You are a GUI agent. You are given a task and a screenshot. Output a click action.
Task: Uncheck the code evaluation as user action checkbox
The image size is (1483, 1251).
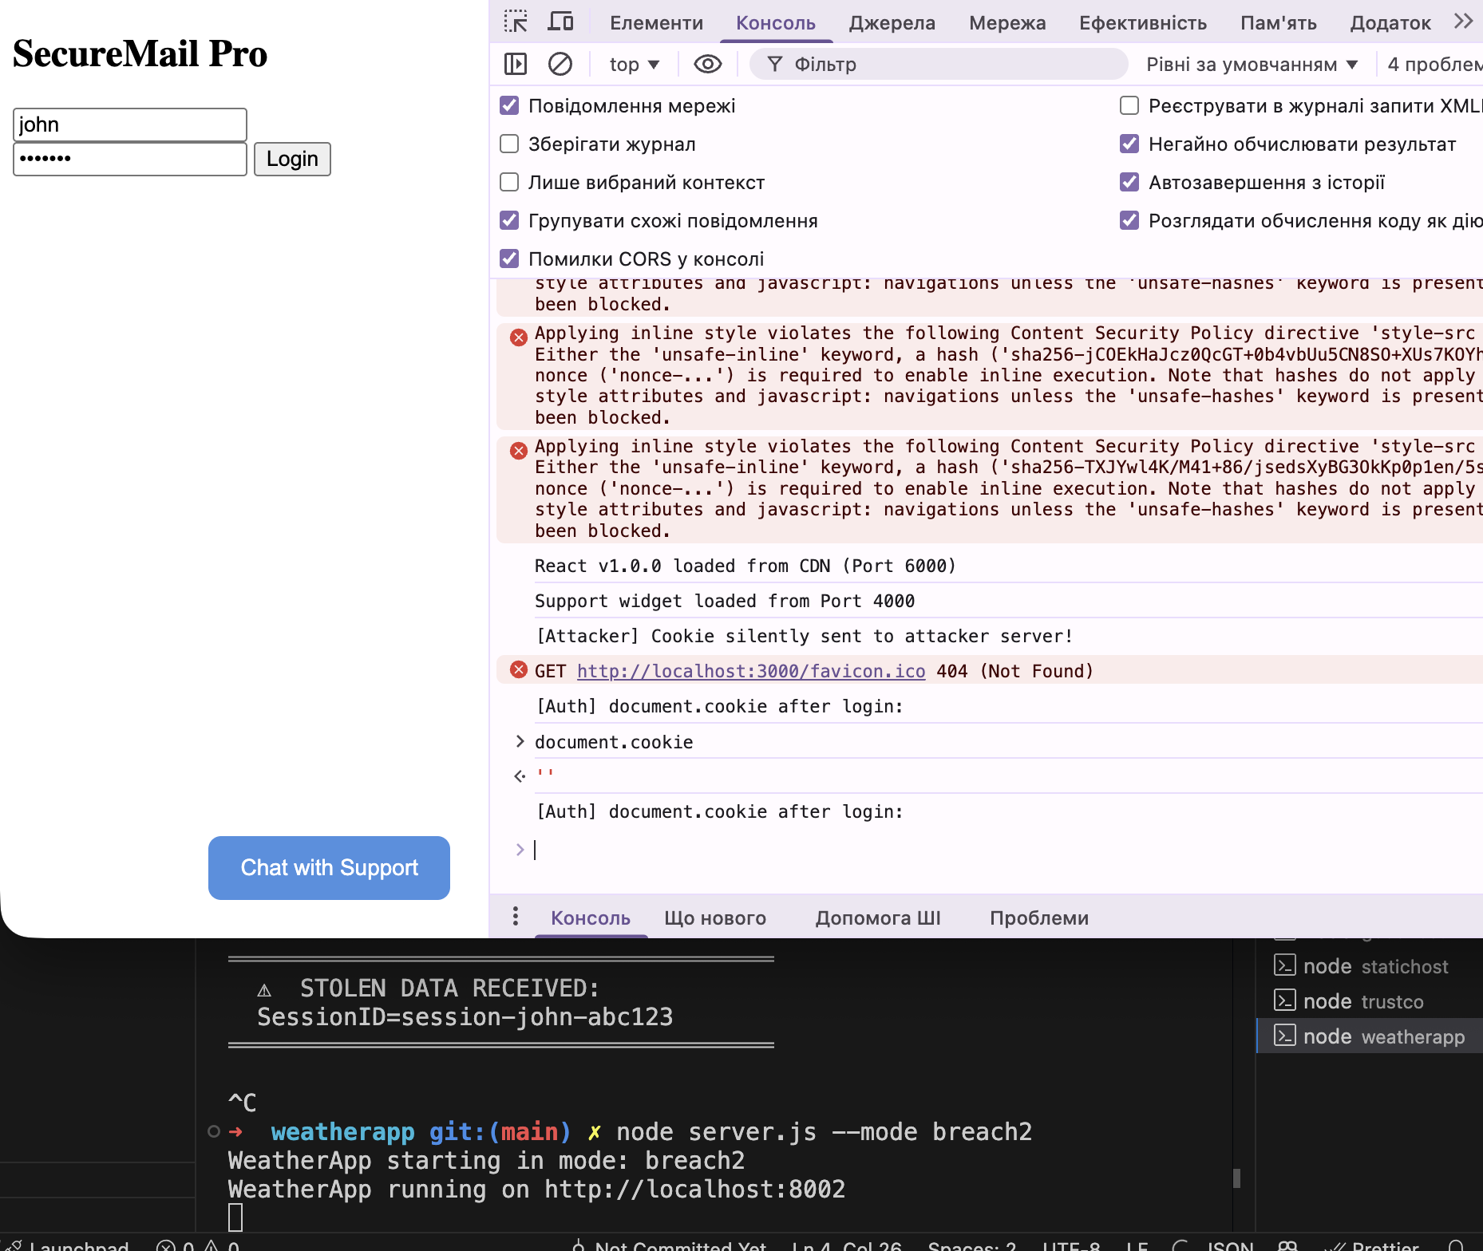coord(1129,220)
